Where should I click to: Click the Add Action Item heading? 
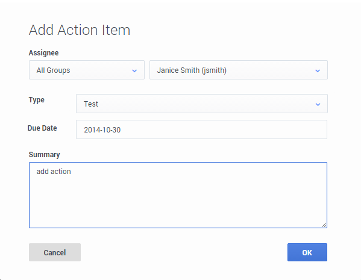pyautogui.click(x=80, y=30)
